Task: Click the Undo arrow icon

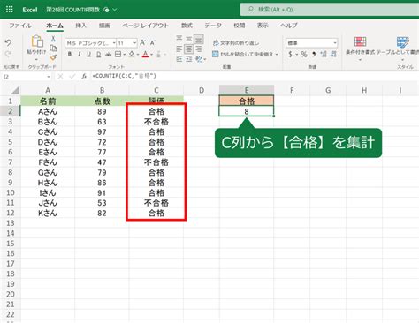Action: click(x=8, y=43)
